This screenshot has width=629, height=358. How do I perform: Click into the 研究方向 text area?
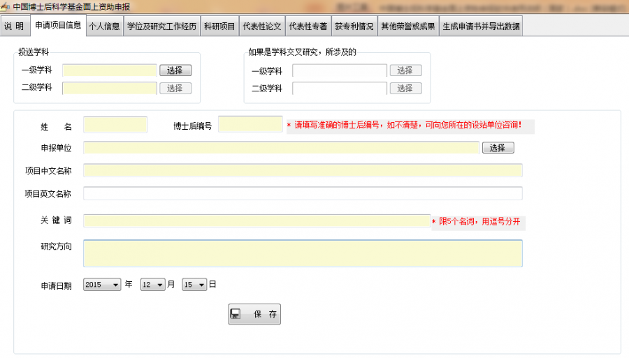(x=303, y=253)
